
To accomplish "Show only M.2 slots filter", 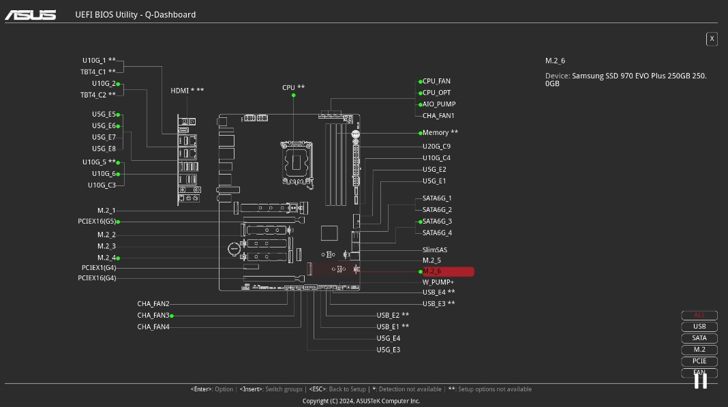I will click(699, 350).
